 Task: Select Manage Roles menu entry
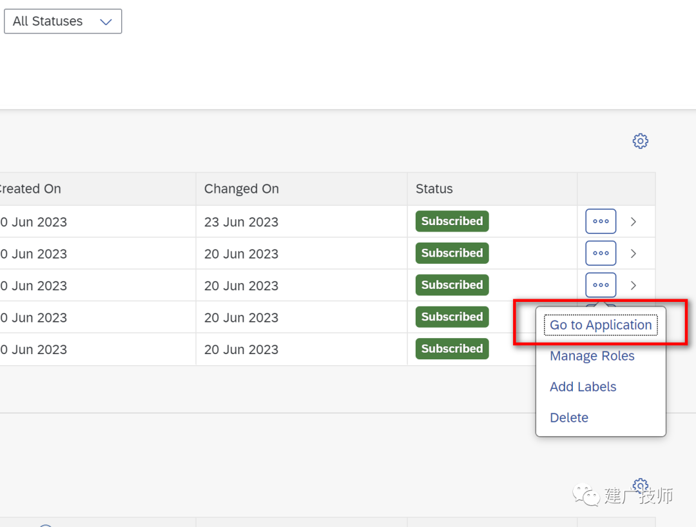click(x=592, y=356)
